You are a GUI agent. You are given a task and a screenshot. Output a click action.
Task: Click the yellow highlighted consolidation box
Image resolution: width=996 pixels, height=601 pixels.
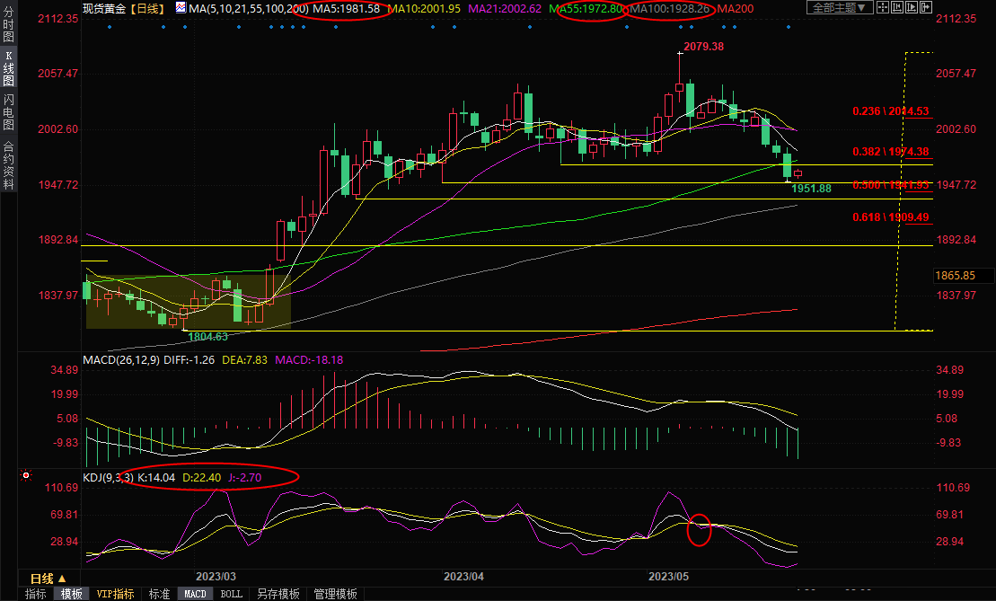click(x=188, y=301)
